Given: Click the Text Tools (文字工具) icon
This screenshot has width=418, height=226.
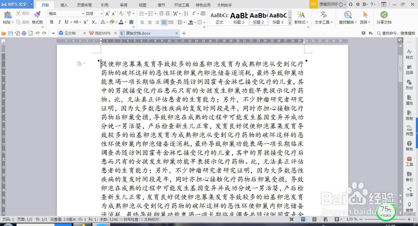Looking at the screenshot, I should [x=324, y=15].
